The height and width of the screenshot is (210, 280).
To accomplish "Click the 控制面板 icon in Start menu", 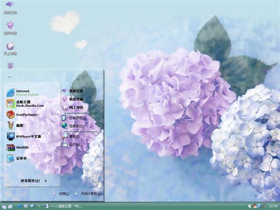I will point(64,118).
